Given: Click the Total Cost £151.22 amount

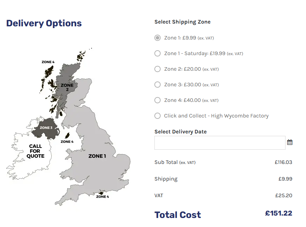Looking at the screenshot, I should [x=279, y=213].
